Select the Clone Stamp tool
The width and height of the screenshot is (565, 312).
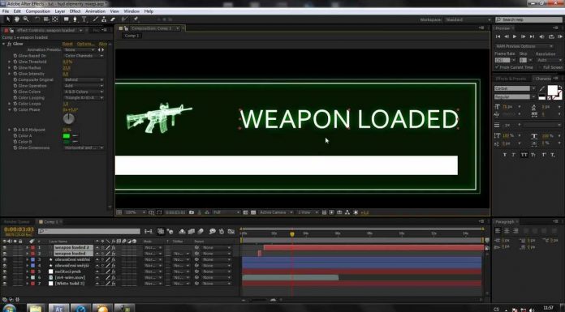(104, 19)
